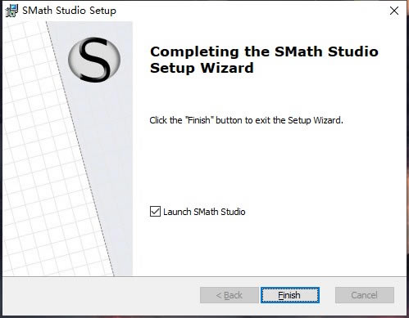Close the setup wizard with the X

click(394, 11)
